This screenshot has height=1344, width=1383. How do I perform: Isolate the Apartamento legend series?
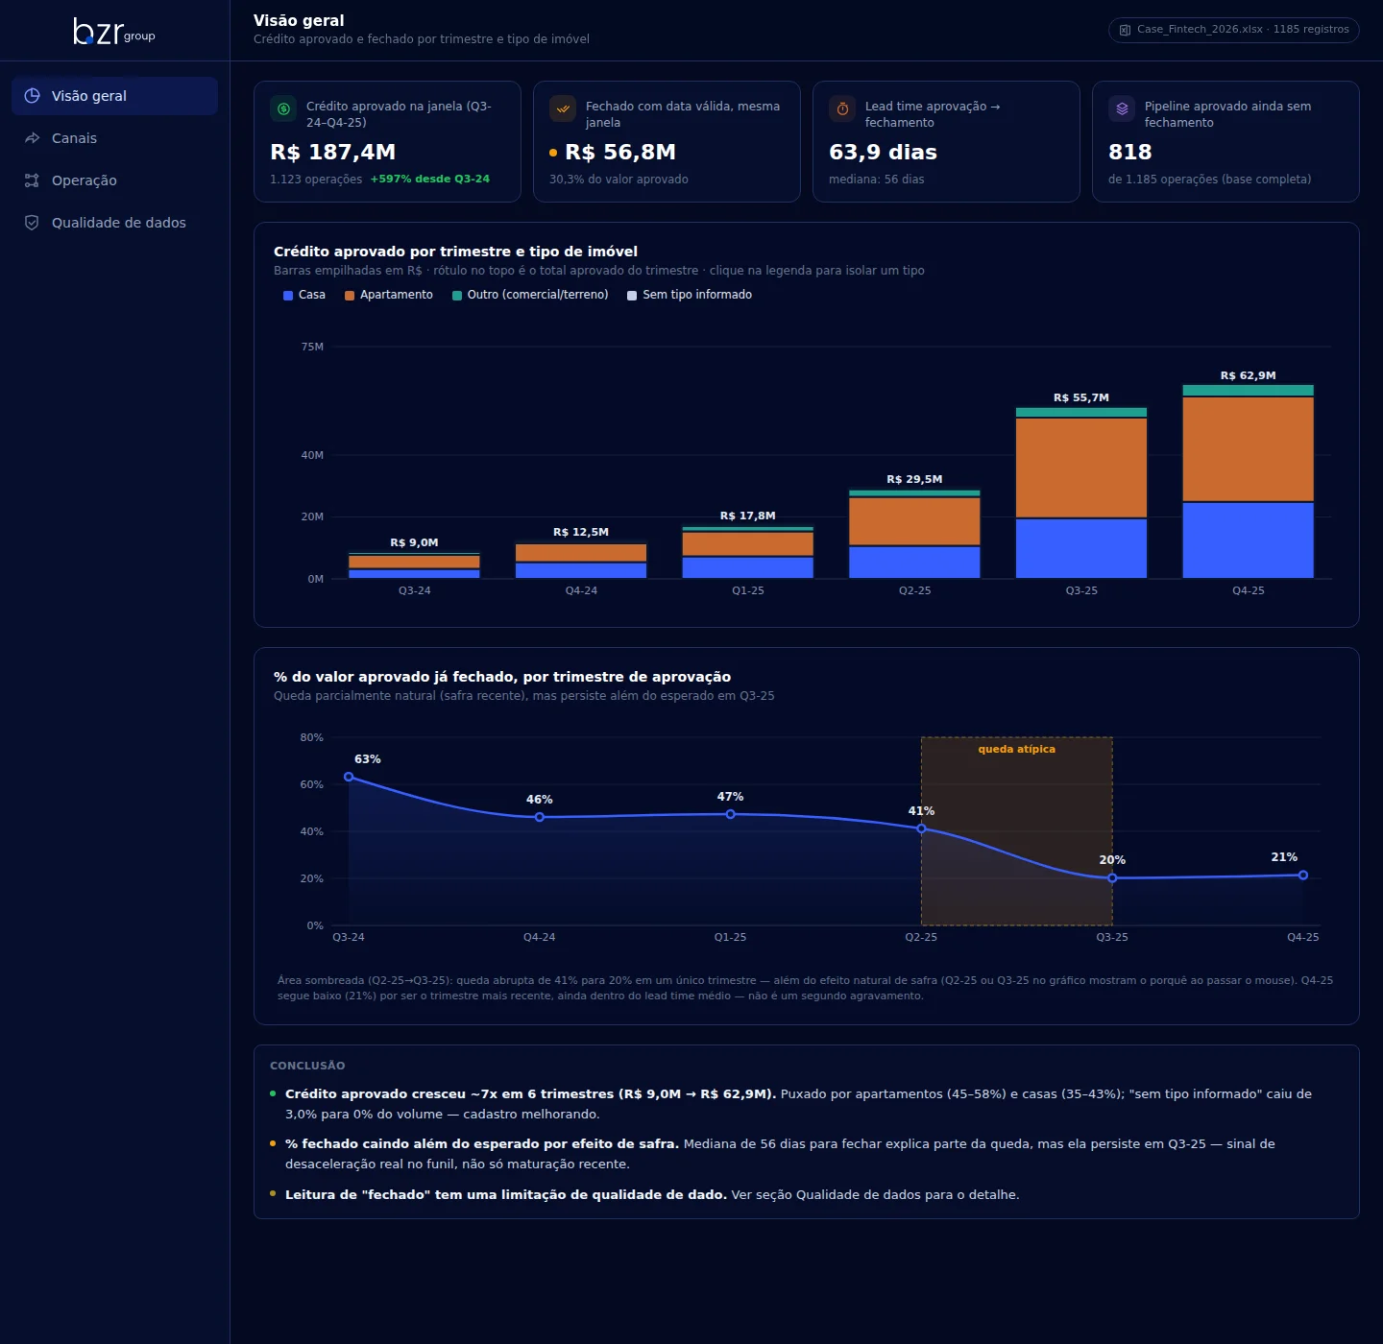pyautogui.click(x=389, y=295)
